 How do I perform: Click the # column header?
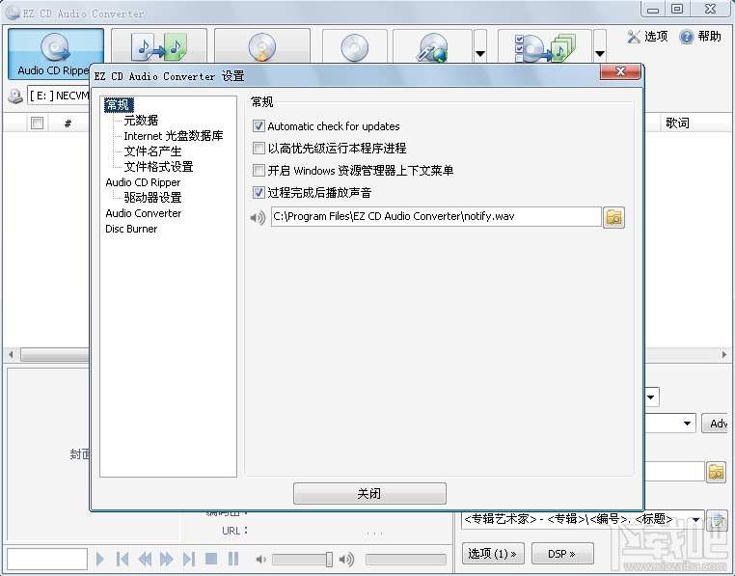tap(68, 123)
